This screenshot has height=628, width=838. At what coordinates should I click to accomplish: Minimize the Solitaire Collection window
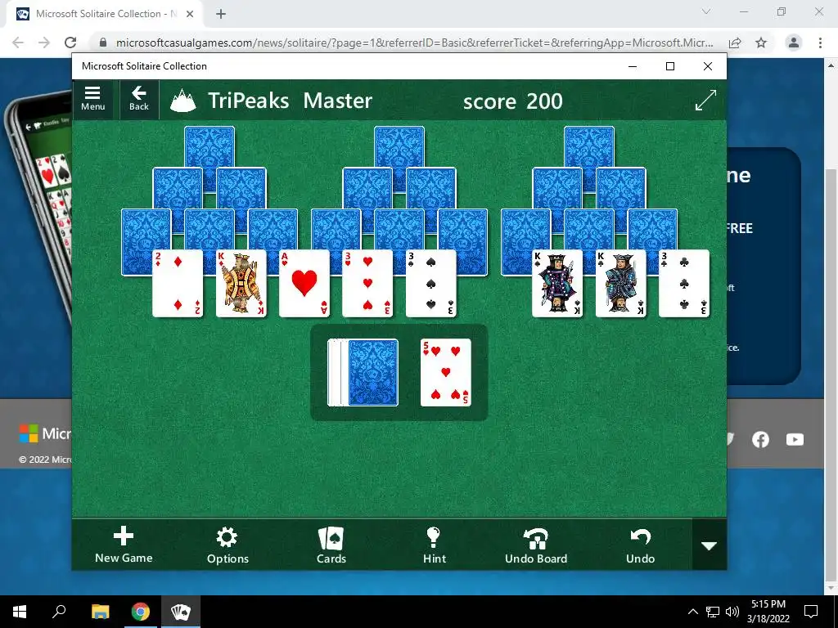pyautogui.click(x=633, y=66)
